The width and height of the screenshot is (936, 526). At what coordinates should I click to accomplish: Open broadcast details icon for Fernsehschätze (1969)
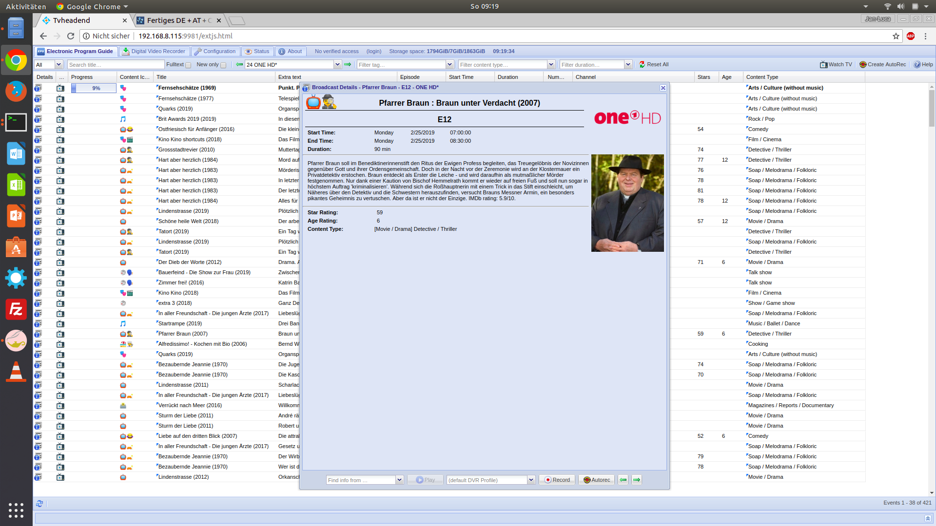click(x=38, y=88)
